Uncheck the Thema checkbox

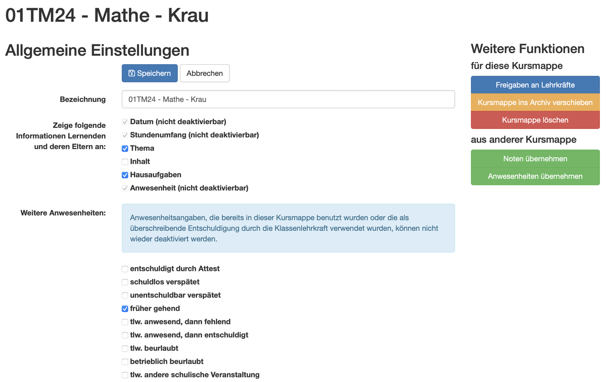pyautogui.click(x=125, y=149)
